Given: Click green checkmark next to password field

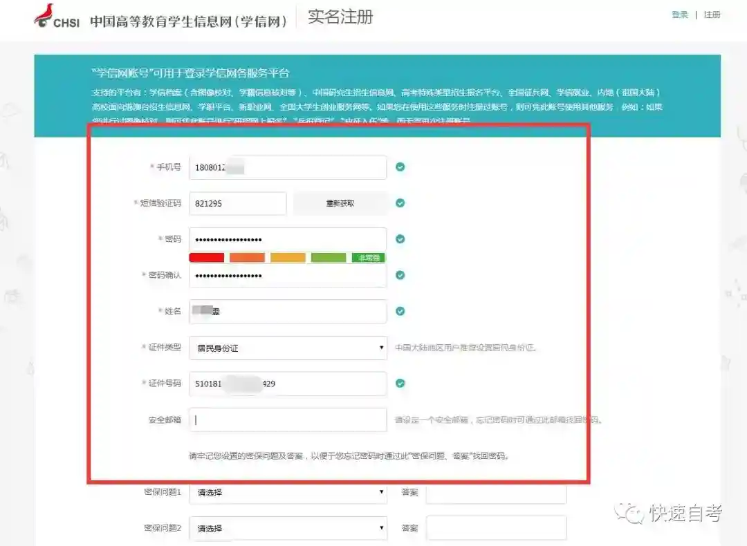Looking at the screenshot, I should click(400, 239).
